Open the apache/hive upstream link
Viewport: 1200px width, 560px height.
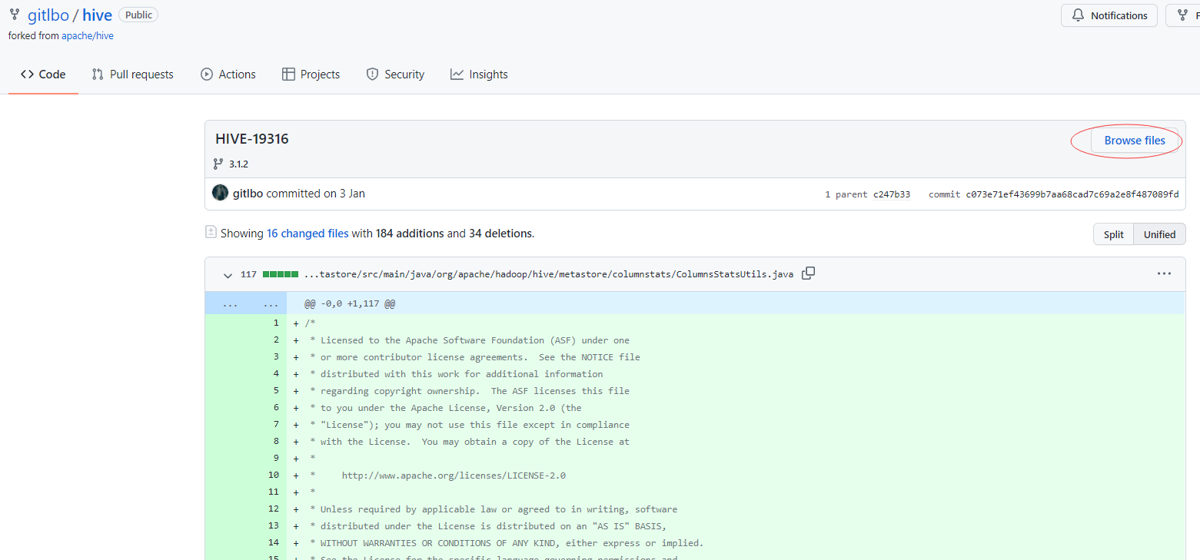(x=88, y=35)
